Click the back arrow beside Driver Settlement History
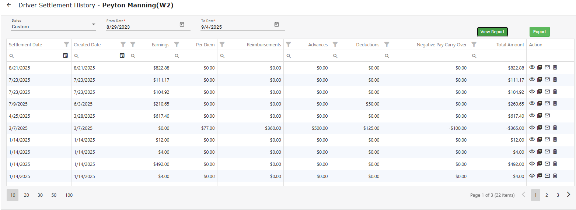Viewport: 576px width, 210px height. point(9,5)
